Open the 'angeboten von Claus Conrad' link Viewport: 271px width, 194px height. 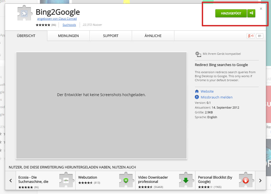[x=57, y=19]
